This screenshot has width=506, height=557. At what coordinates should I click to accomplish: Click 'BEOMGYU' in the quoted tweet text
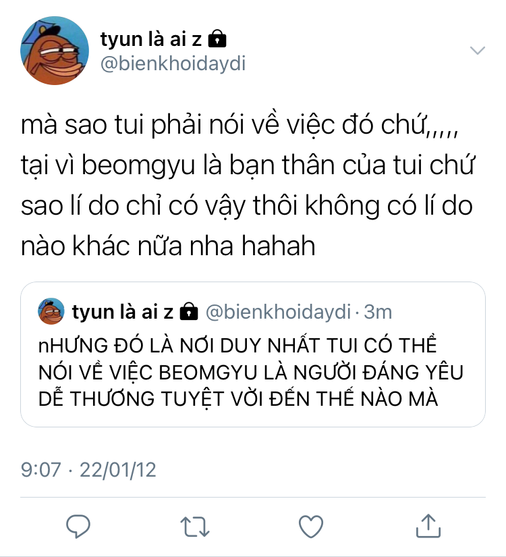[208, 373]
